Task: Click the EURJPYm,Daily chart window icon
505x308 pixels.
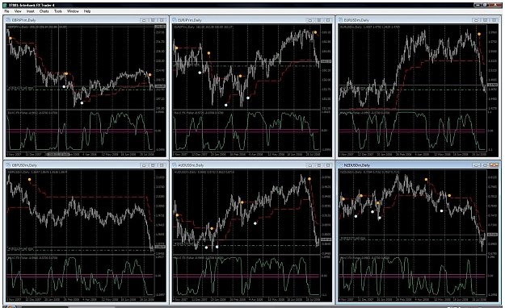Action: coord(175,20)
